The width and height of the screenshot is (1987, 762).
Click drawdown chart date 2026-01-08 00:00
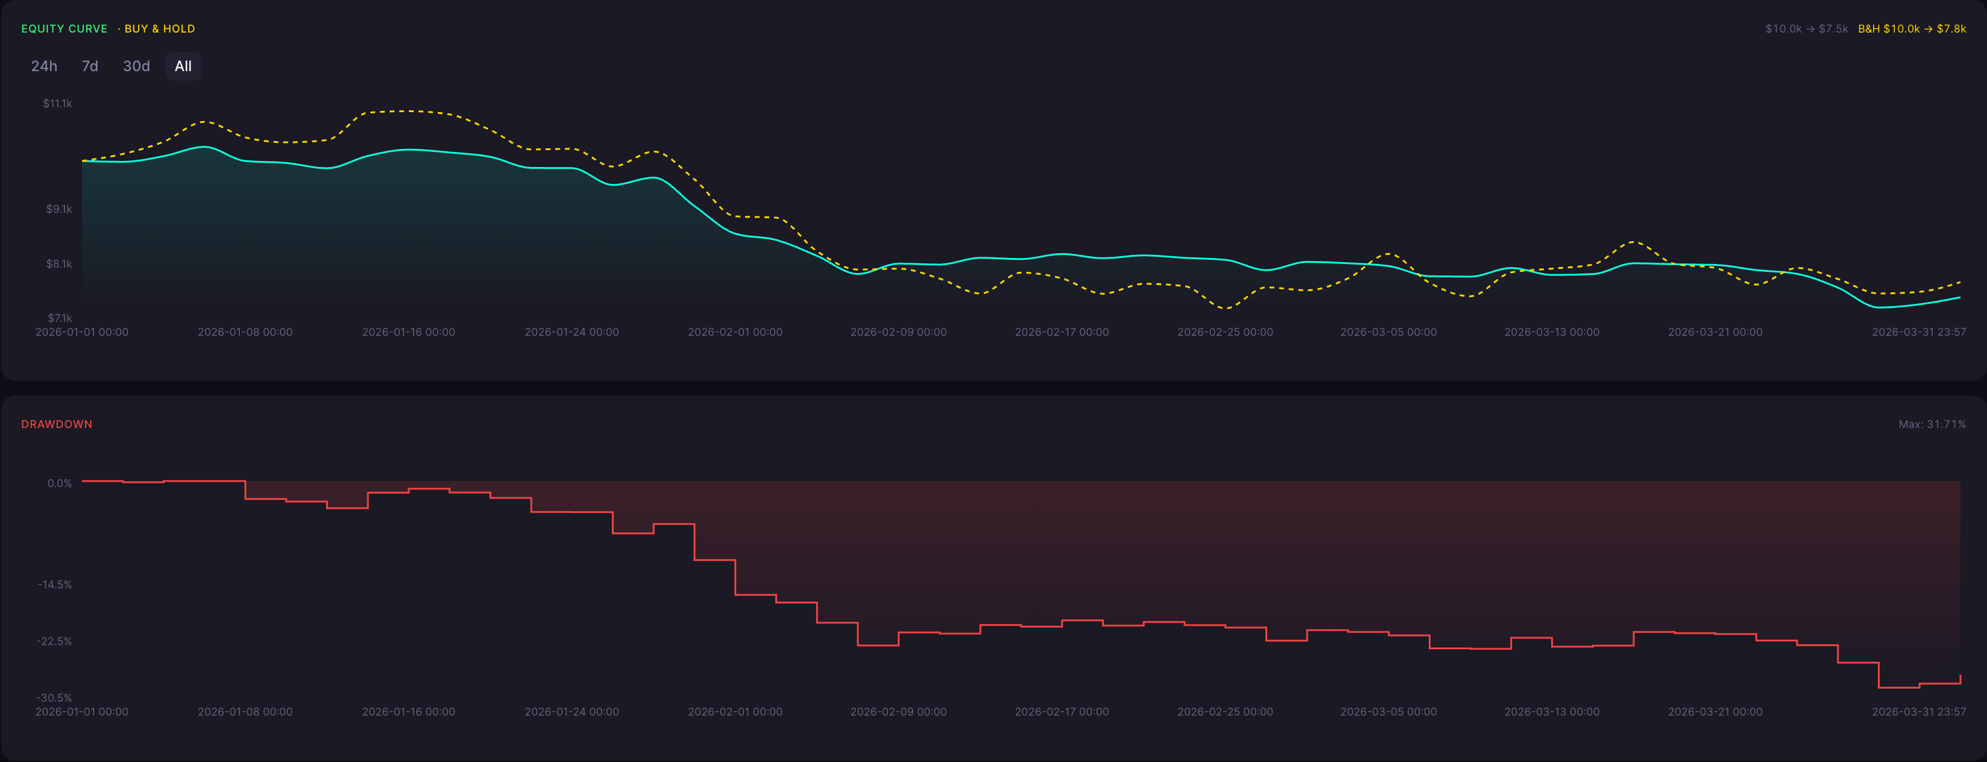[245, 712]
